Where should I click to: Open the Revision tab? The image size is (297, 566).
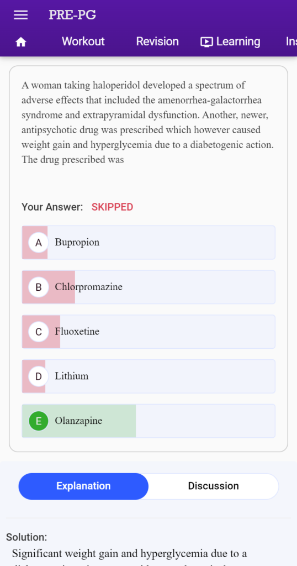(x=157, y=41)
